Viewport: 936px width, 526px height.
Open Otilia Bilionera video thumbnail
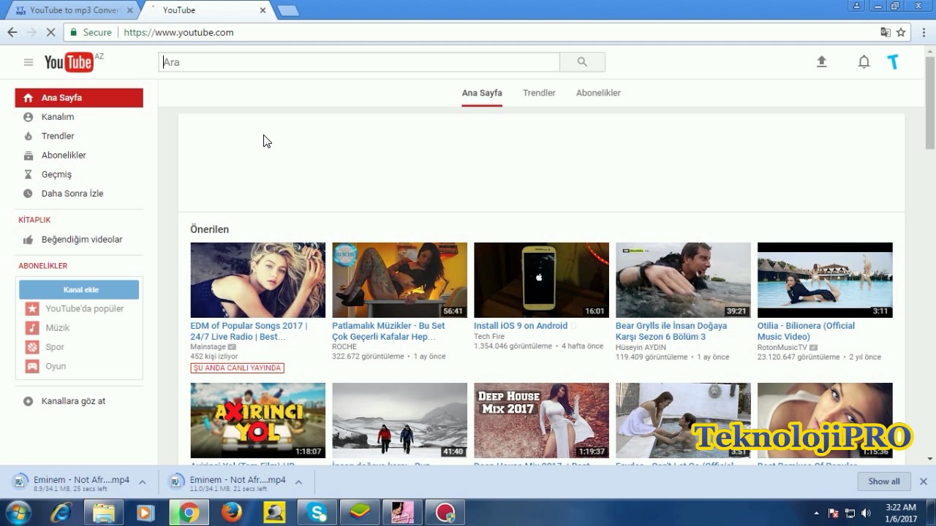(x=825, y=280)
